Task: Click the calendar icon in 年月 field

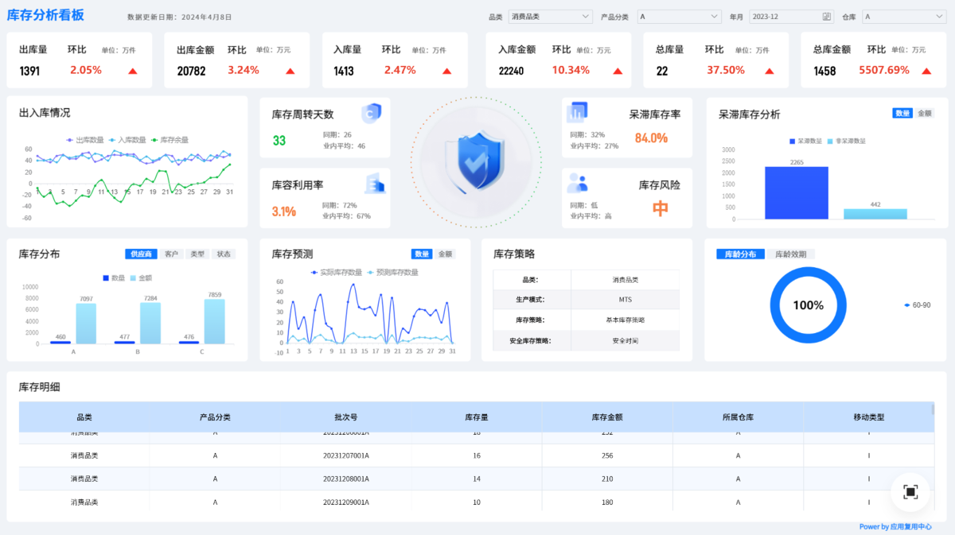Action: coord(827,16)
